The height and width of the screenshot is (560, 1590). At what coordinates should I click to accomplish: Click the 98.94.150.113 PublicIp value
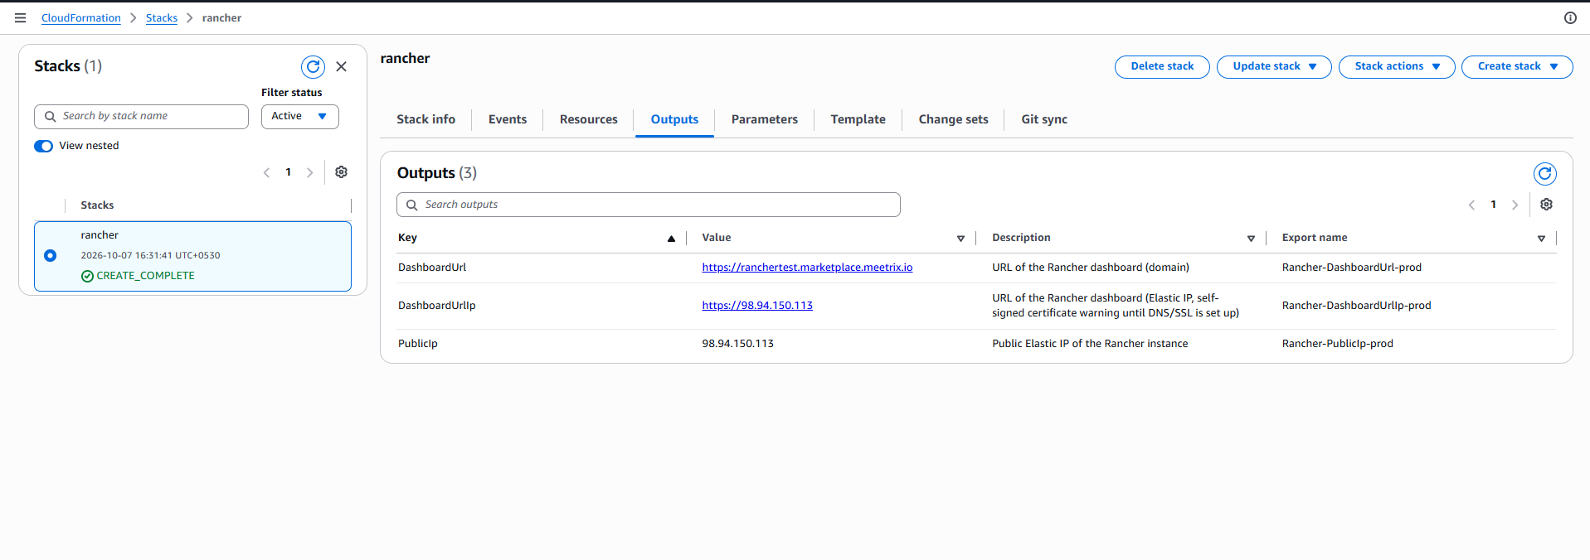click(737, 344)
